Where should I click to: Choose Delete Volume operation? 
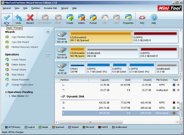[19, 65]
